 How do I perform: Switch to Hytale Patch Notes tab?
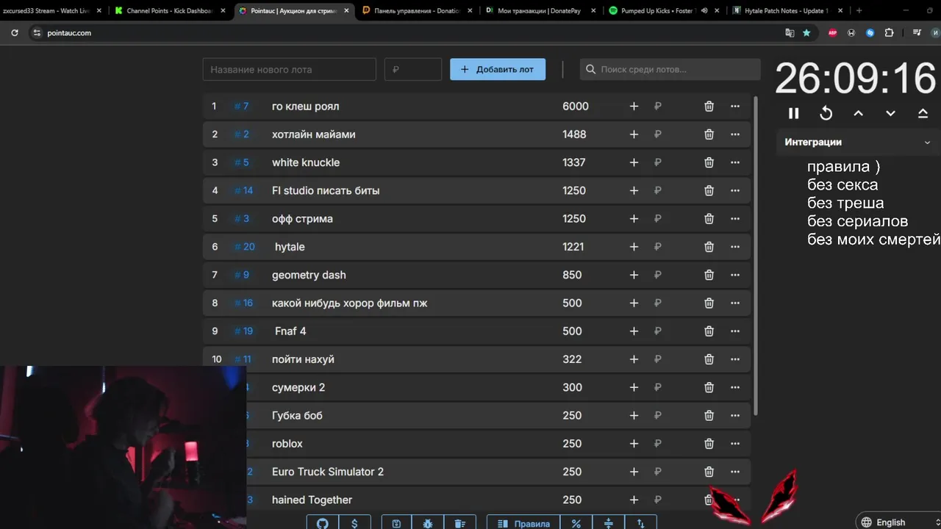pyautogui.click(x=788, y=10)
